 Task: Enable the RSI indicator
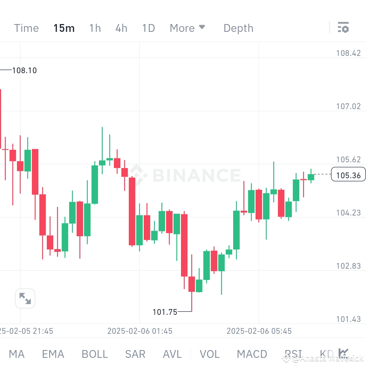coord(293,354)
